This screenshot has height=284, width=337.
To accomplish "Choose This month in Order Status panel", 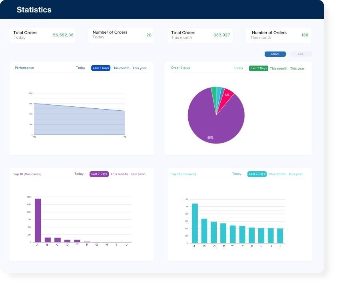I will pyautogui.click(x=279, y=68).
